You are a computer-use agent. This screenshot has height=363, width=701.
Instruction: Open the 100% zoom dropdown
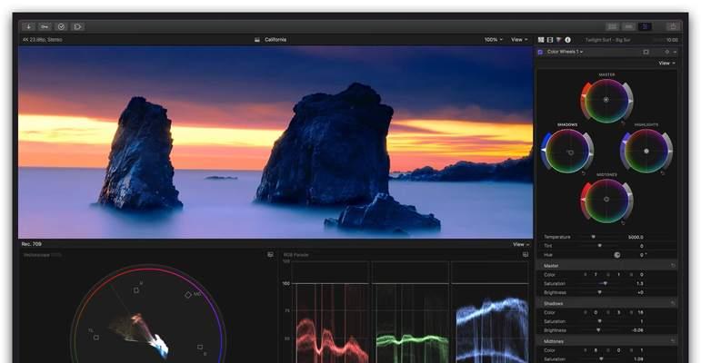(494, 40)
